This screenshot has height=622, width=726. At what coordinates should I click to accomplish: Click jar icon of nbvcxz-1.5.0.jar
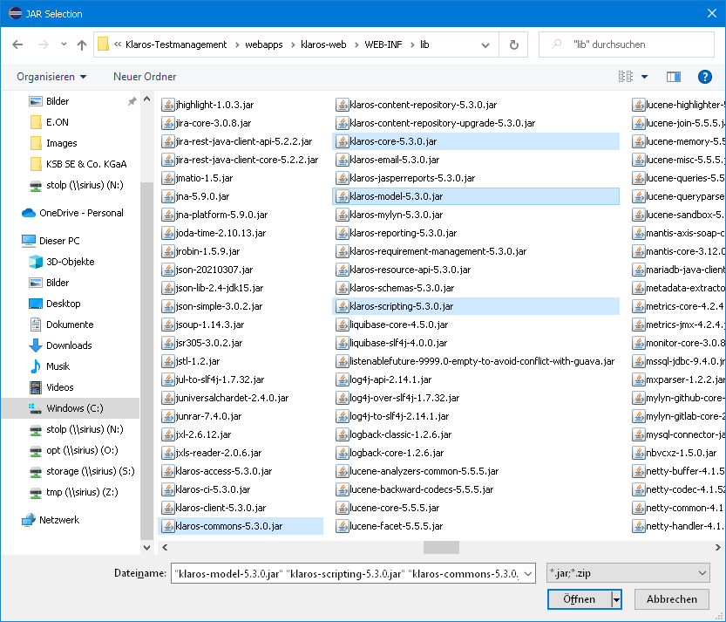tap(639, 453)
